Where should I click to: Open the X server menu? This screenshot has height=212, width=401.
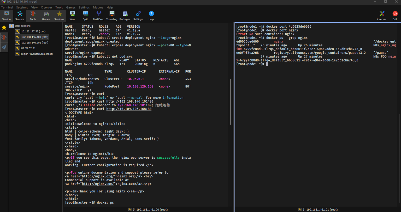[46, 7]
